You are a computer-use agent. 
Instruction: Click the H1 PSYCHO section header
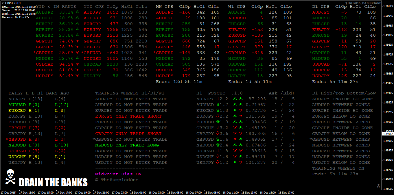[211, 93]
